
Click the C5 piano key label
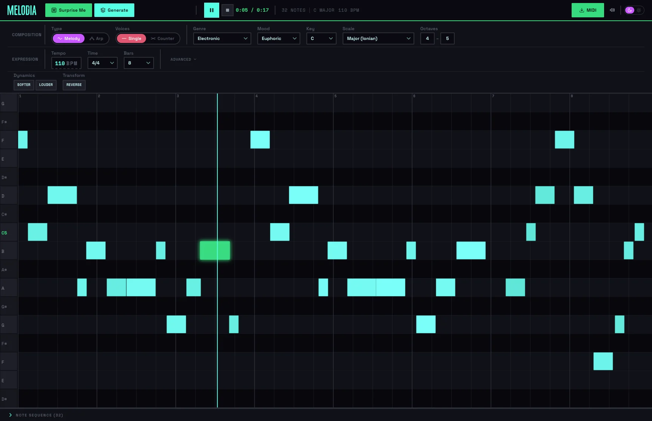click(x=8, y=233)
